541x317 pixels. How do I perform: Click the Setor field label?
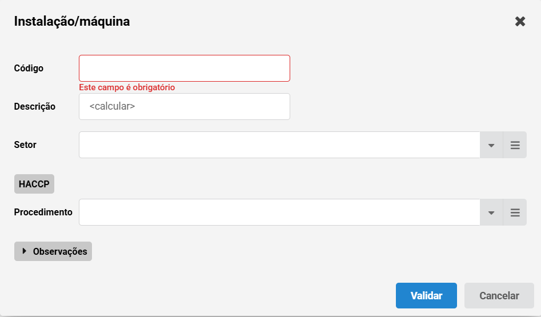[25, 145]
